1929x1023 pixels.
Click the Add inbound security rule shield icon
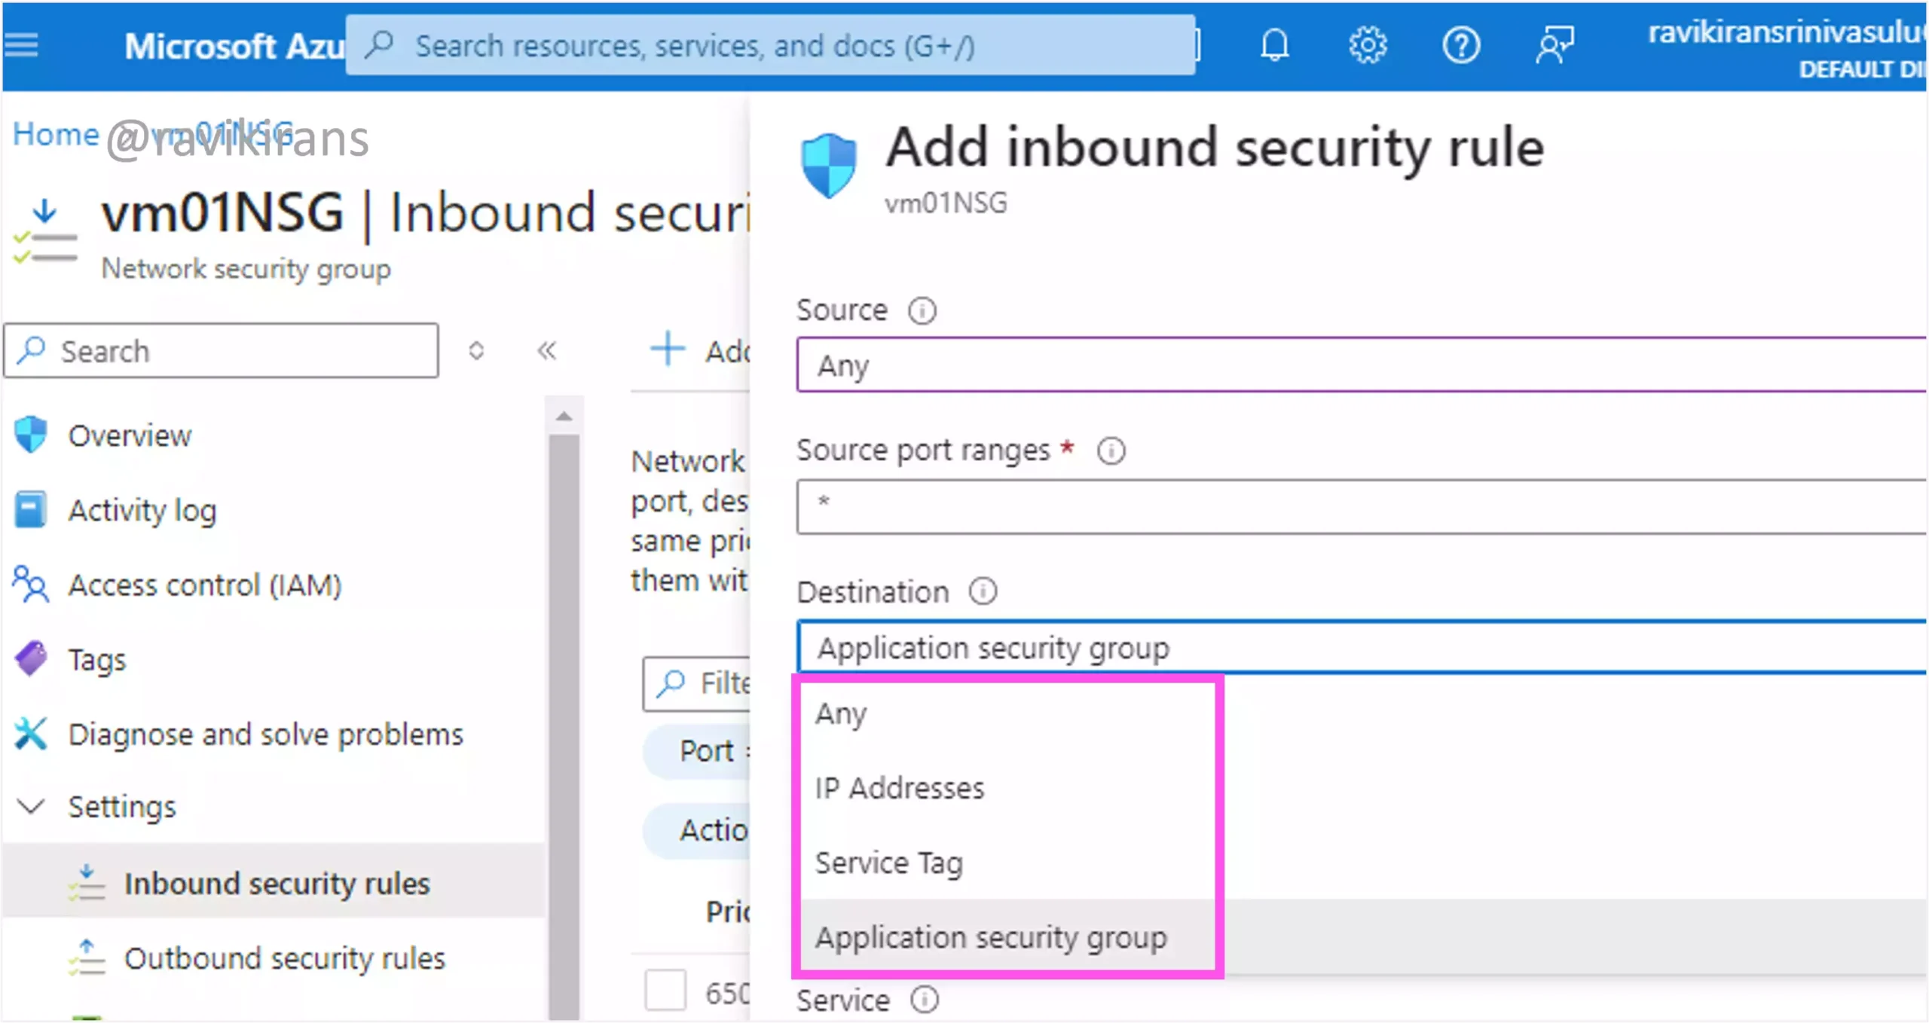pyautogui.click(x=829, y=166)
